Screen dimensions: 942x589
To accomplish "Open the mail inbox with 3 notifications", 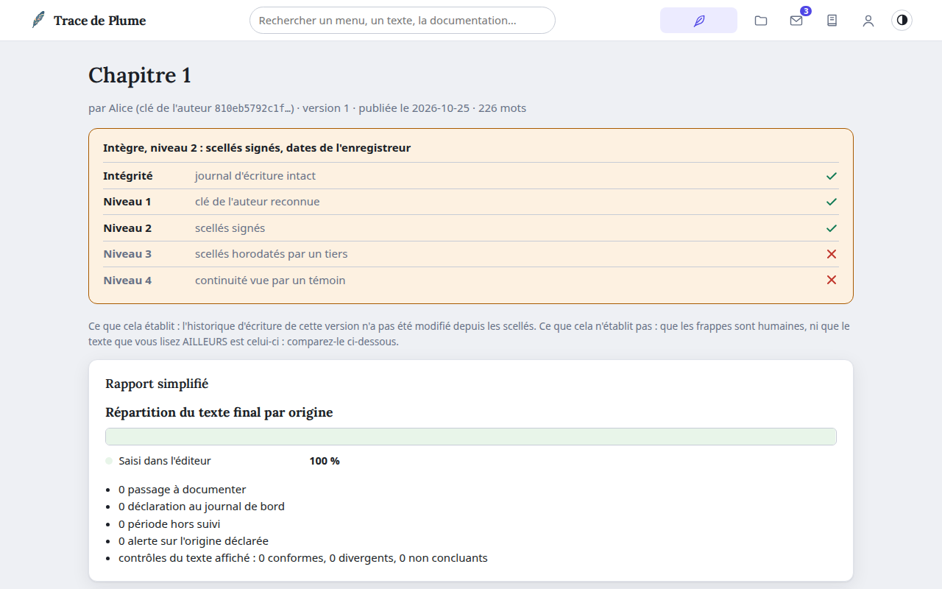I will click(x=796, y=21).
